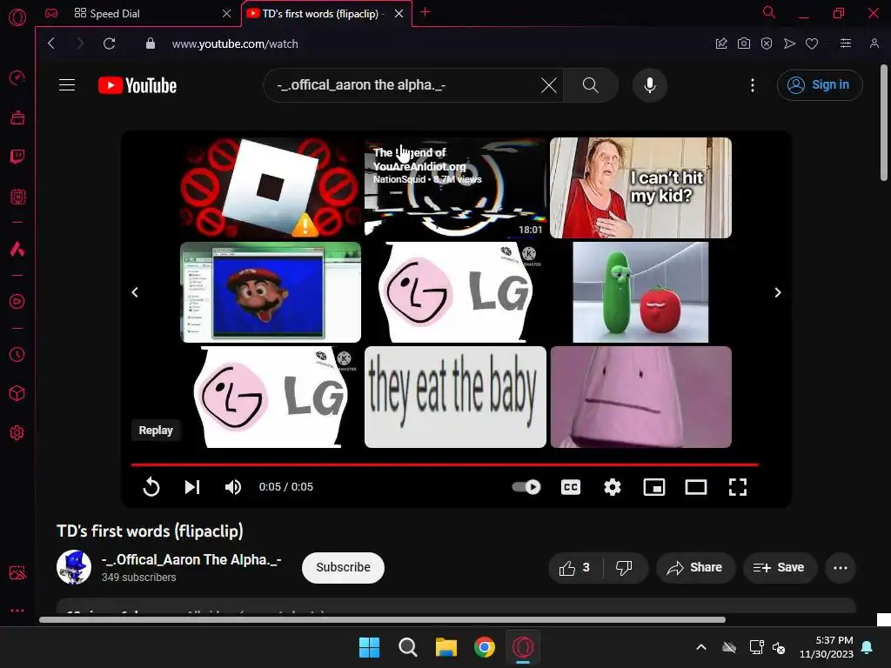Open the VeggieTales cucumber and tomato video
Image resolution: width=891 pixels, height=668 pixels.
point(640,292)
